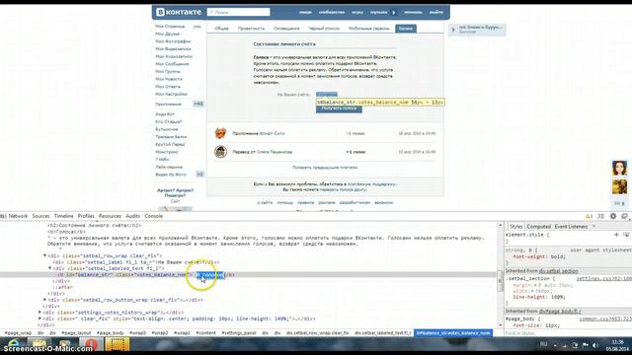Click the top friend avatar on right

(619, 168)
